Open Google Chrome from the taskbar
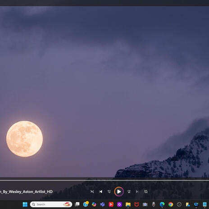Image resolution: width=209 pixels, height=209 pixels. tap(171, 204)
